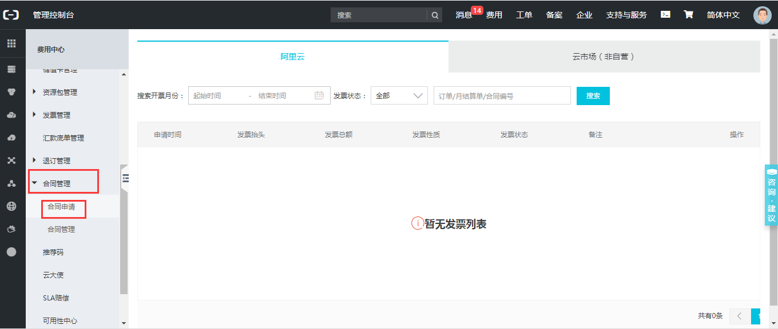Click the 费用中心 sidebar title

coord(51,50)
